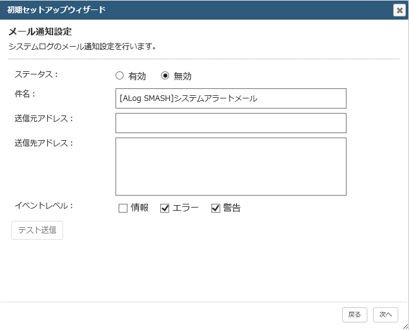This screenshot has width=409, height=330.
Task: Click the 情報 checkbox label
Action: pos(140,208)
